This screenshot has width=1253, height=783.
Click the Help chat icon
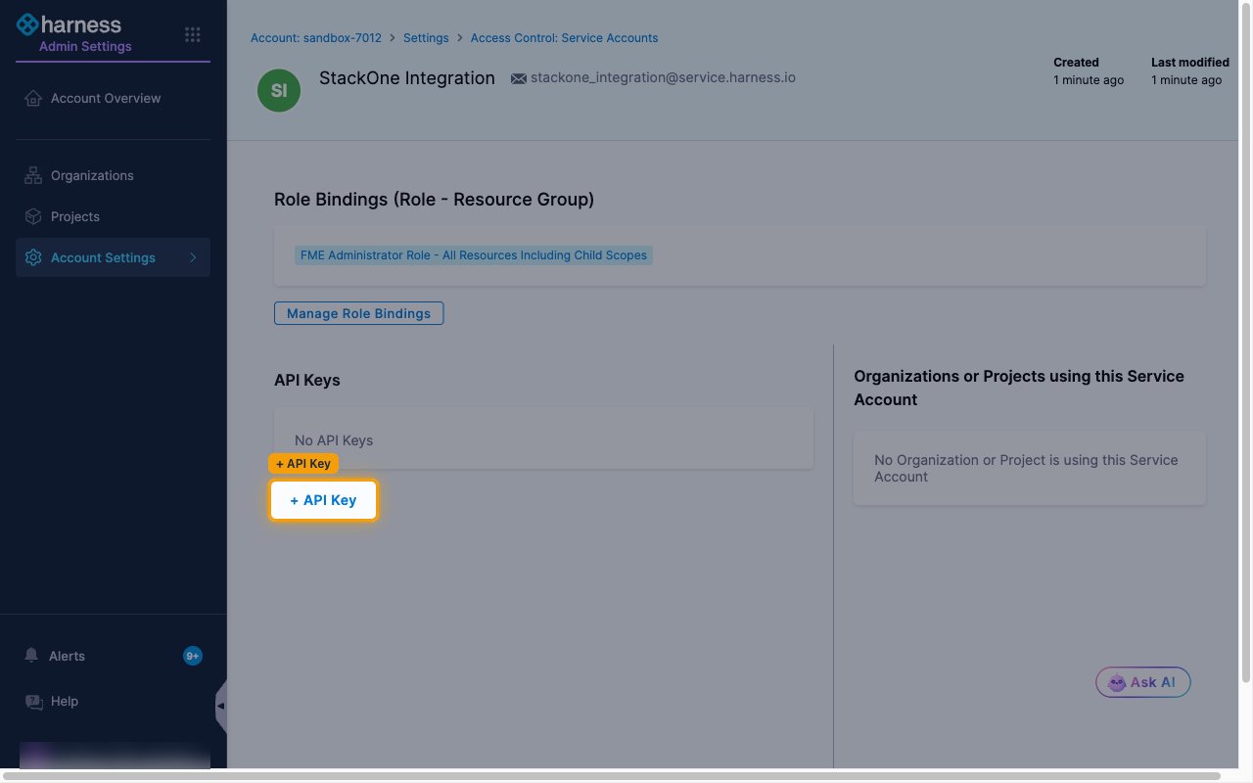(33, 701)
